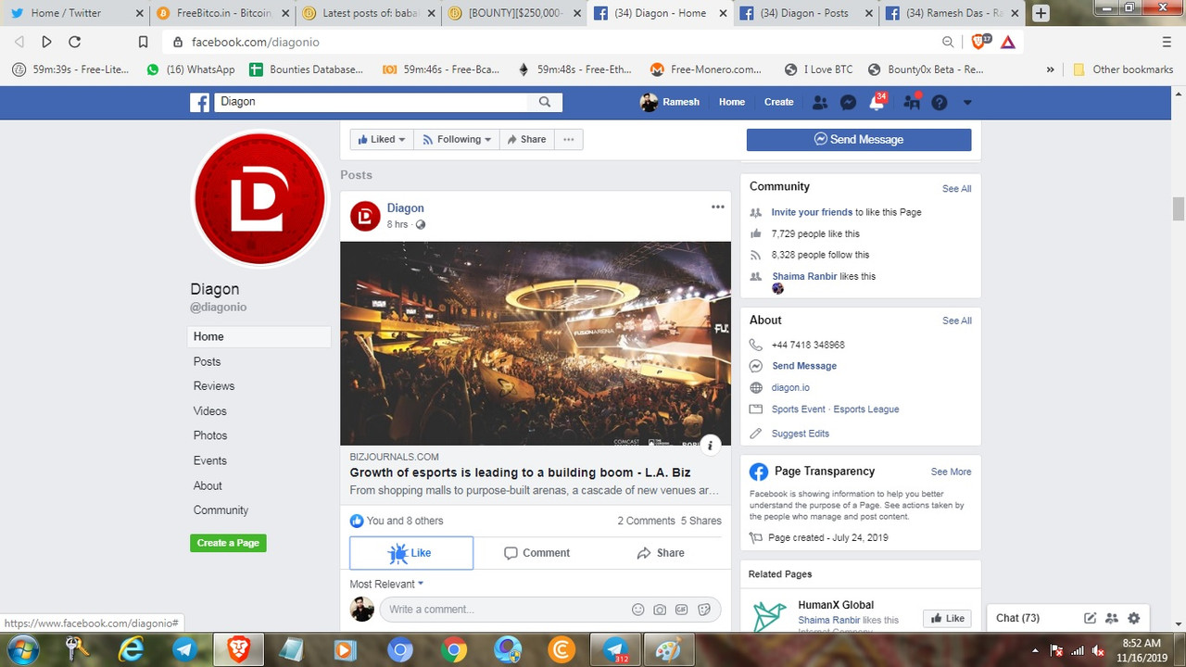1186x667 pixels.
Task: Switch to the Home / Twitter browser tab
Action: pyautogui.click(x=74, y=13)
